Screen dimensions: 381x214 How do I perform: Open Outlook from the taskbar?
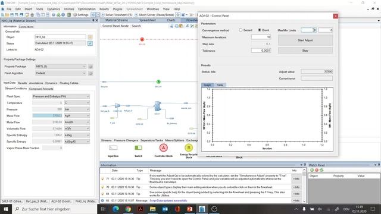[165, 209]
